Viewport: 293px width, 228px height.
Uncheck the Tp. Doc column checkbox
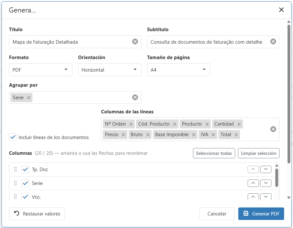(x=25, y=170)
